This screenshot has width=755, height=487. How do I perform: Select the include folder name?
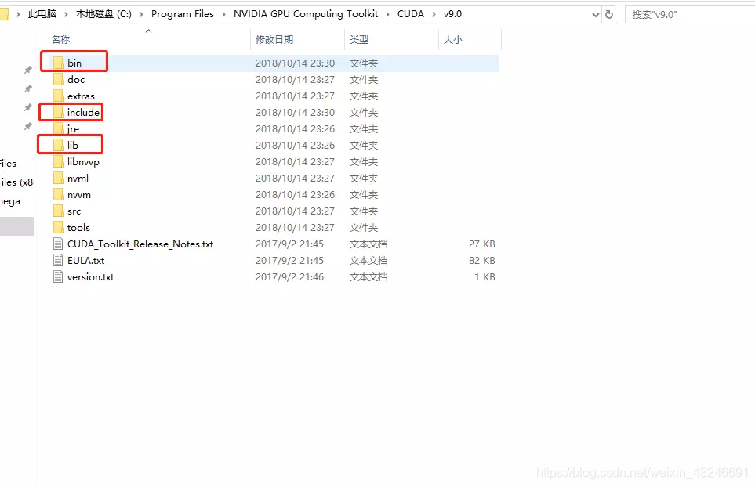pyautogui.click(x=83, y=112)
